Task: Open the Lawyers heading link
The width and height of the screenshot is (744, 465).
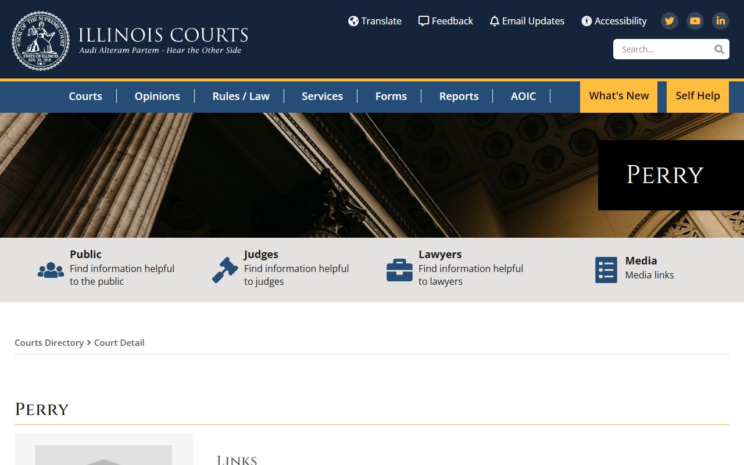Action: click(440, 254)
